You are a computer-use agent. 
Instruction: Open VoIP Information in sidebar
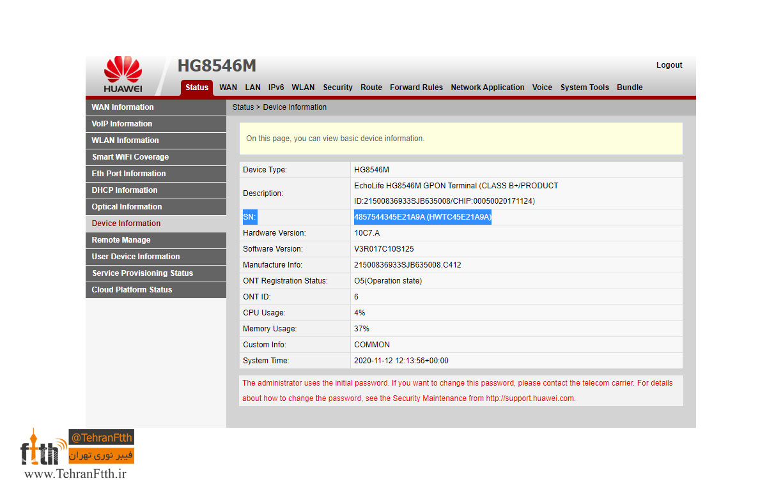click(x=156, y=124)
